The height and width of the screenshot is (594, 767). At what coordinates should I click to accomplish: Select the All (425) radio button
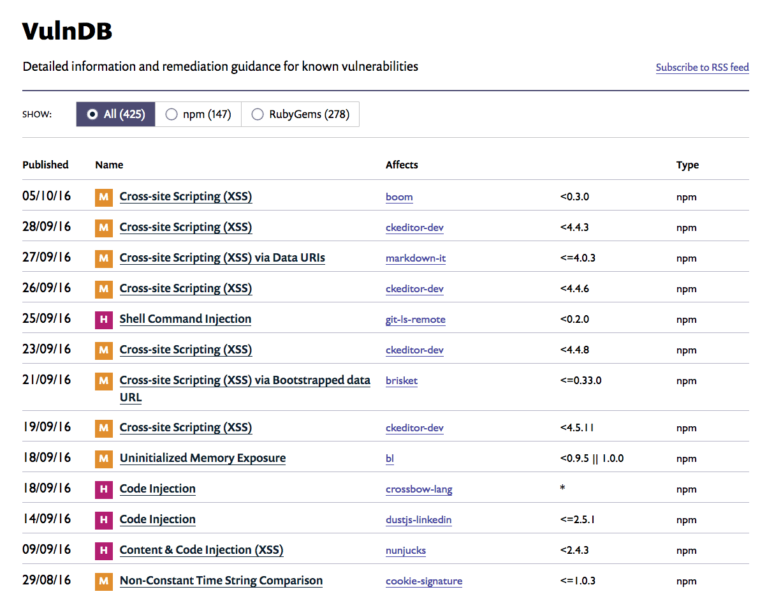click(92, 114)
